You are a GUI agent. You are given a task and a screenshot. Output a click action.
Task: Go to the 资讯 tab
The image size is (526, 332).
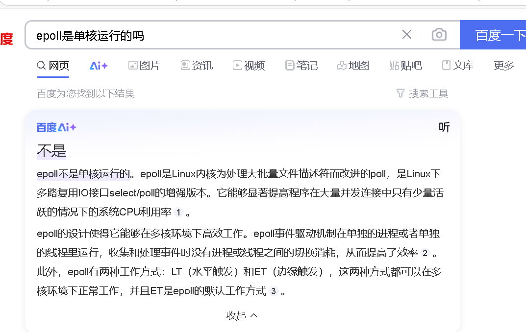197,65
